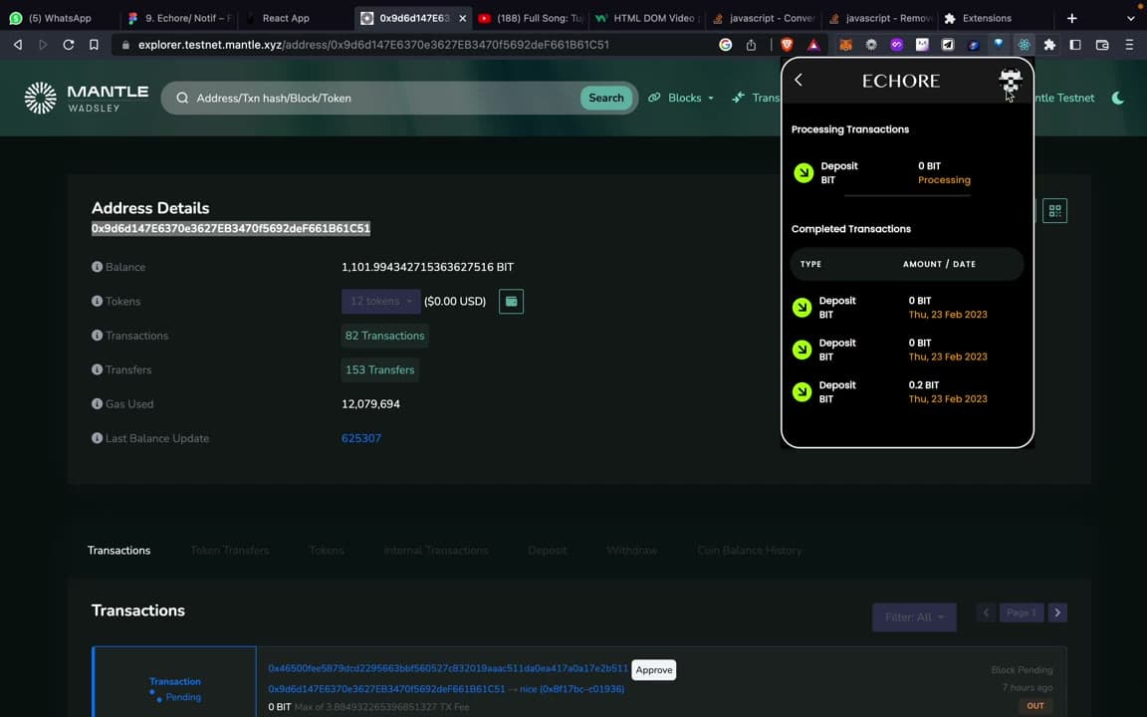The width and height of the screenshot is (1147, 717).
Task: Toggle dark mode moon icon
Action: click(x=1118, y=98)
